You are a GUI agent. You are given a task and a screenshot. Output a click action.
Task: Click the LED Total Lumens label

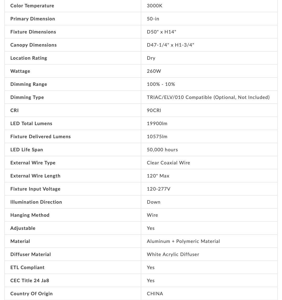click(31, 124)
